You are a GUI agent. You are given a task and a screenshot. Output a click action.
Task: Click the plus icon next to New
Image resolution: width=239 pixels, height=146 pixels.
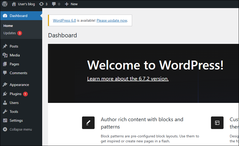pyautogui.click(x=67, y=4)
